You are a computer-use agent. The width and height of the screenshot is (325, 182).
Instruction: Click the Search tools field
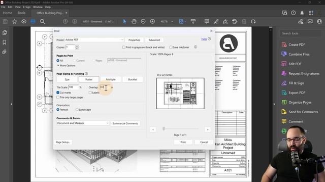[301, 33]
